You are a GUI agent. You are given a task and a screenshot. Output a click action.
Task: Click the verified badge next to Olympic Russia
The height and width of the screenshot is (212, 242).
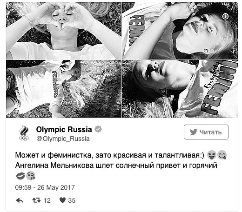click(98, 129)
